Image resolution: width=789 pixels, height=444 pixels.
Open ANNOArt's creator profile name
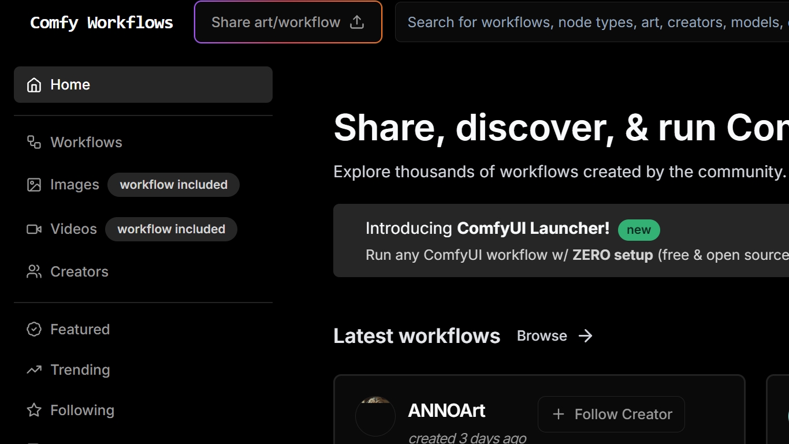coord(446,411)
